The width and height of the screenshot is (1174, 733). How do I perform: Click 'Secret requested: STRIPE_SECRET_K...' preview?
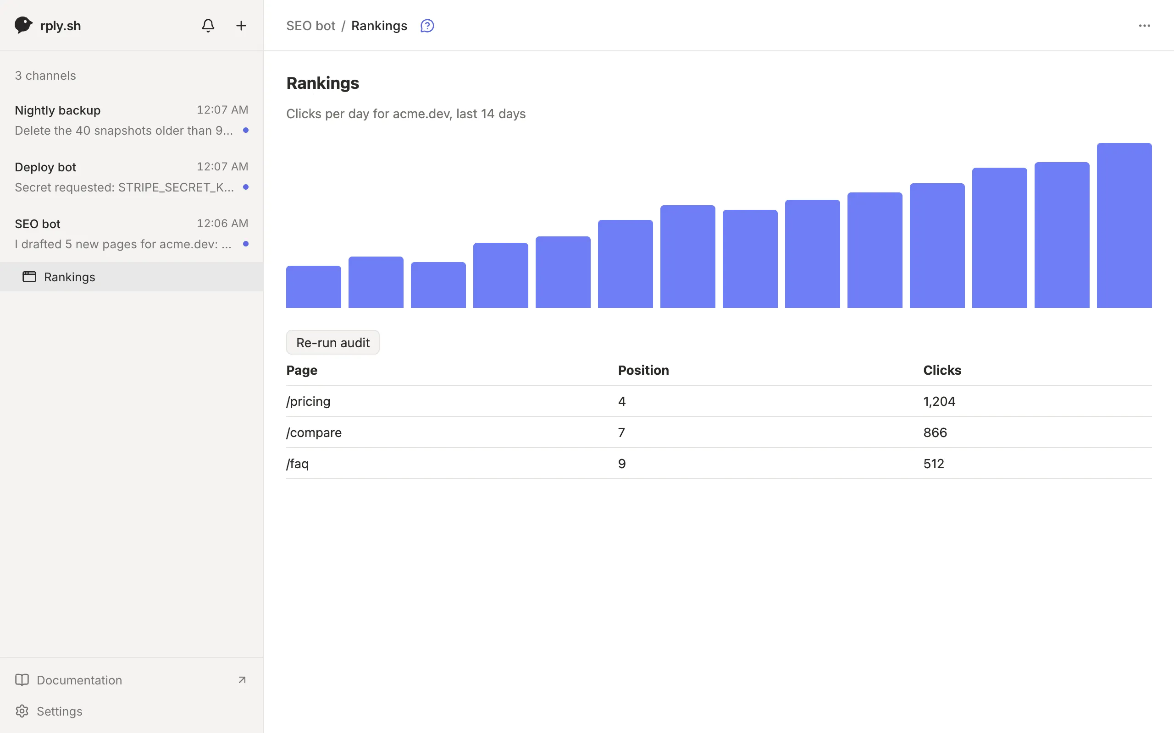pyautogui.click(x=124, y=187)
